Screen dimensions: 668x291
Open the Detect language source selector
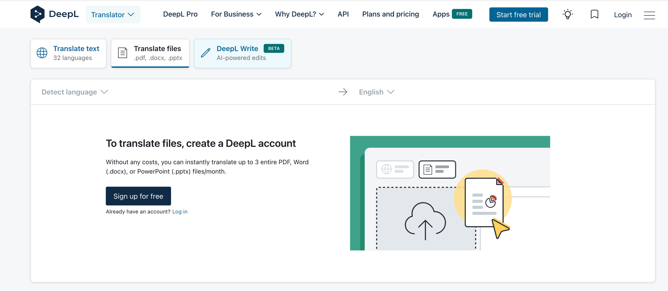75,92
